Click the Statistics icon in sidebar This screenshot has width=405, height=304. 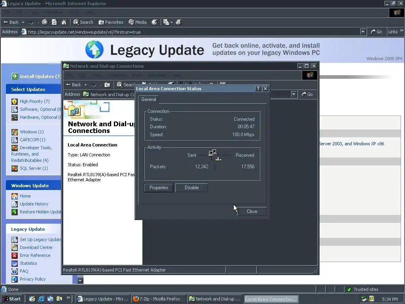(x=15, y=263)
